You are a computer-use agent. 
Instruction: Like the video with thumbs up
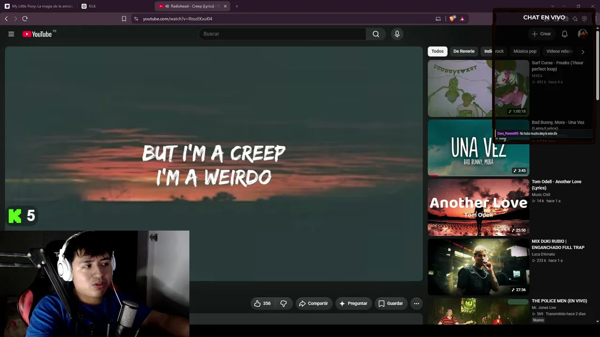tap(262, 303)
